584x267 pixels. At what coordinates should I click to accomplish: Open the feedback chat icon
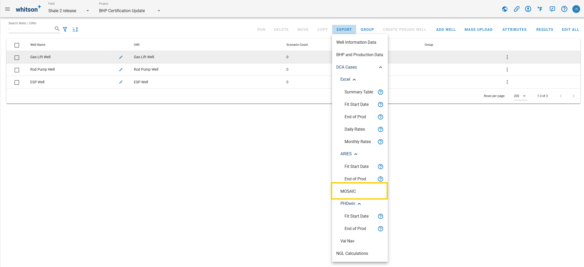coord(552,9)
